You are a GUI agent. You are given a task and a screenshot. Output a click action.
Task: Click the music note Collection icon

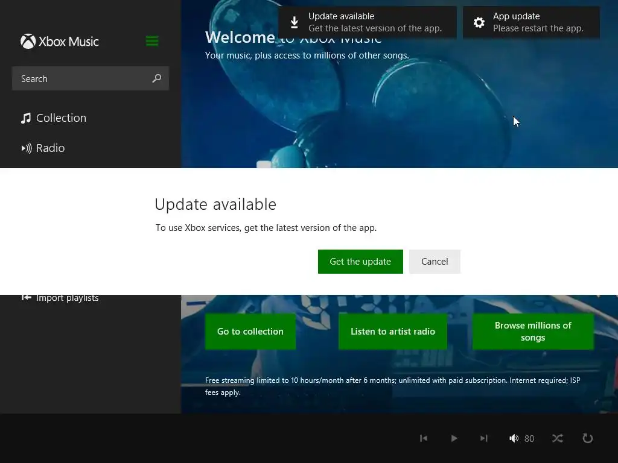[26, 118]
